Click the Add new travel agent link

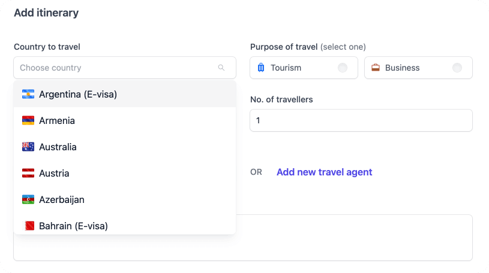[x=324, y=172]
